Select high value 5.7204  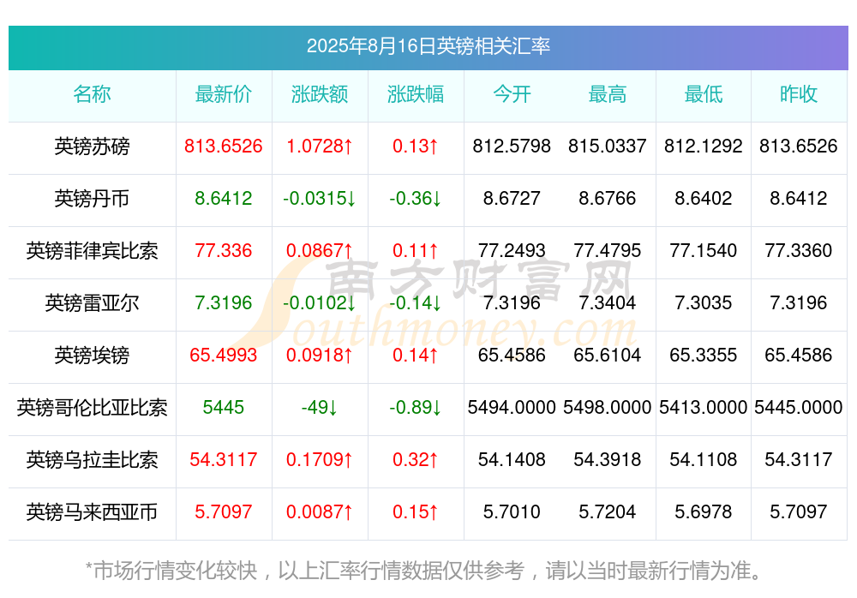608,512
